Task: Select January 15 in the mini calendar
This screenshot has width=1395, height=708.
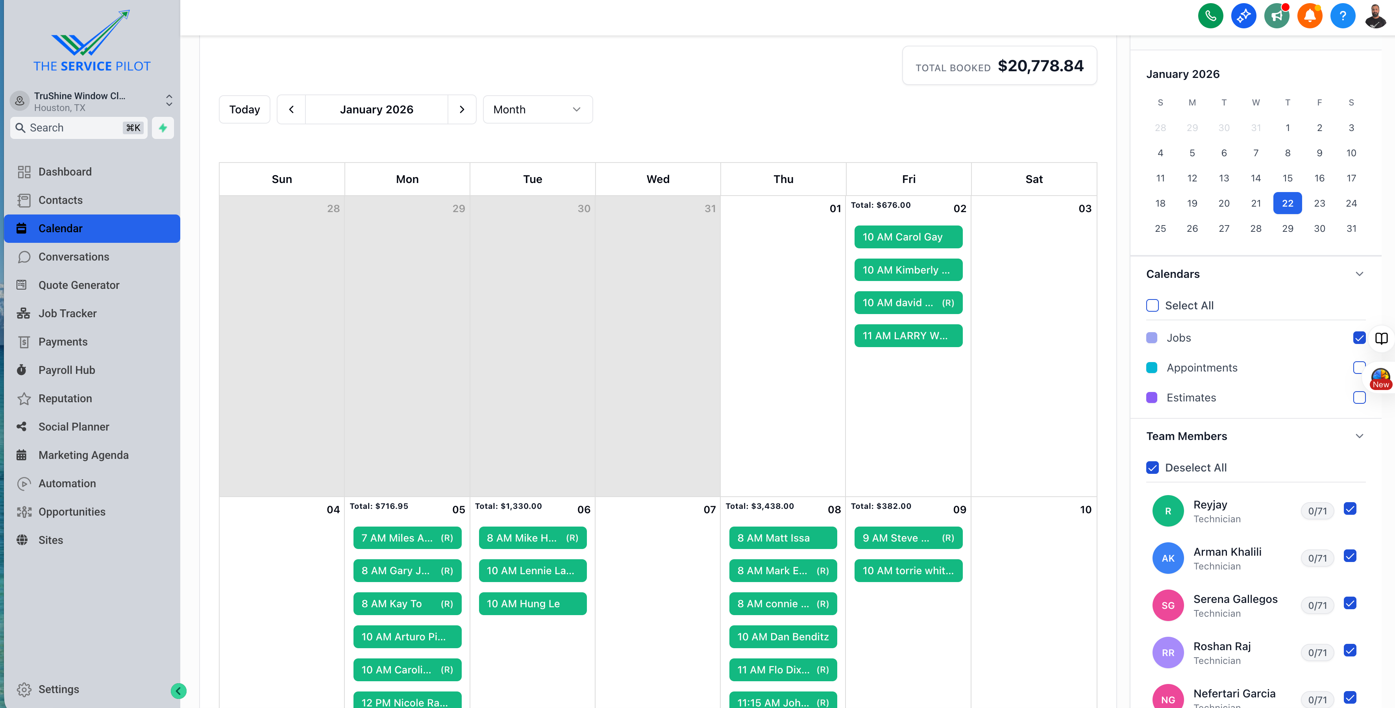Action: [x=1287, y=178]
